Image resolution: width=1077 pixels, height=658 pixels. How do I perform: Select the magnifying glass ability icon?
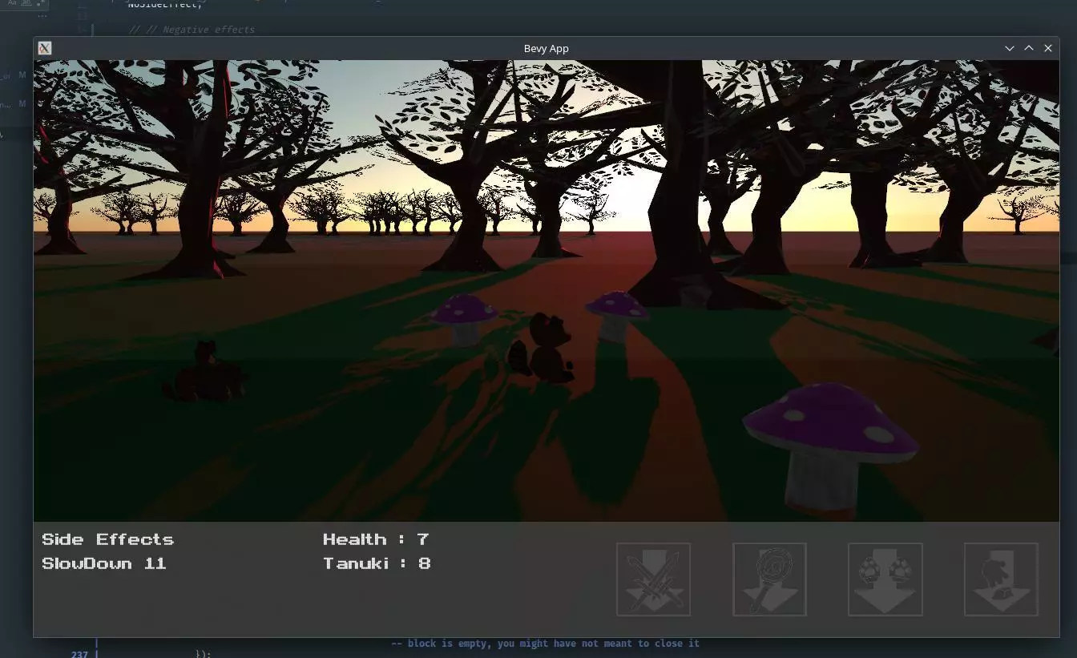pyautogui.click(x=769, y=579)
